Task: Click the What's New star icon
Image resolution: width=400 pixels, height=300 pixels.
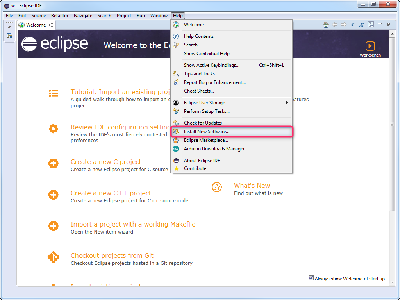Action: click(216, 187)
